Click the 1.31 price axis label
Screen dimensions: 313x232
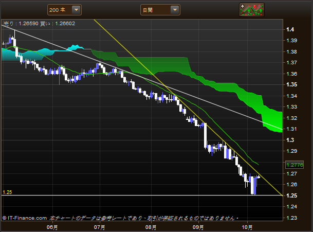point(291,129)
